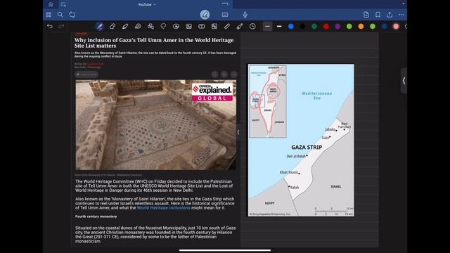The height and width of the screenshot is (253, 450).
Task: Click the grey pill button above the photo
Action: coord(86,74)
